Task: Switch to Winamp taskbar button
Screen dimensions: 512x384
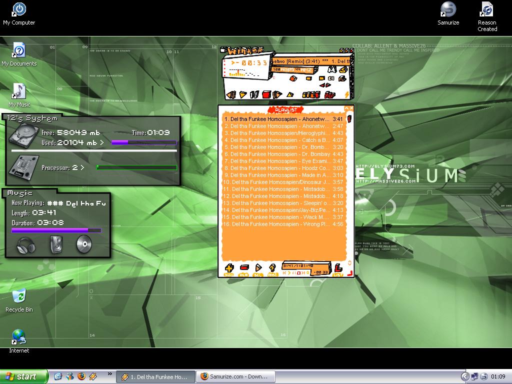Action: pyautogui.click(x=156, y=377)
